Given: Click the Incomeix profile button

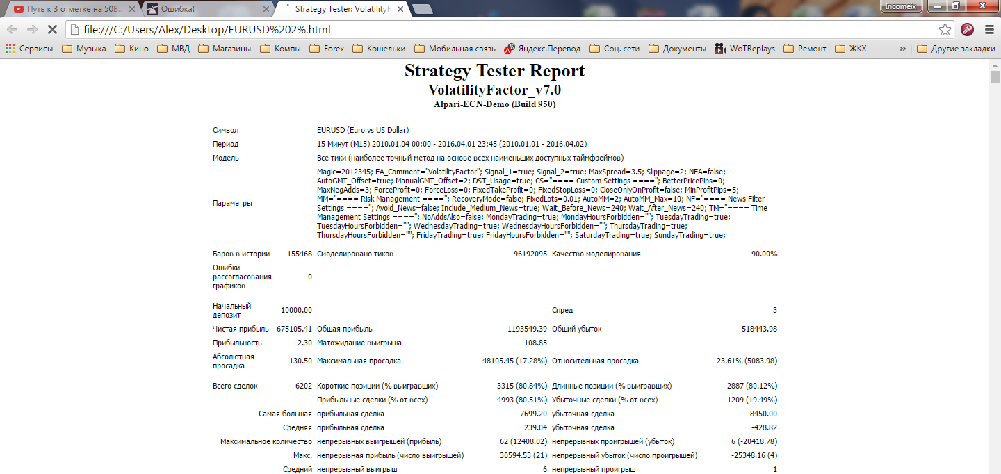Looking at the screenshot, I should (x=902, y=6).
